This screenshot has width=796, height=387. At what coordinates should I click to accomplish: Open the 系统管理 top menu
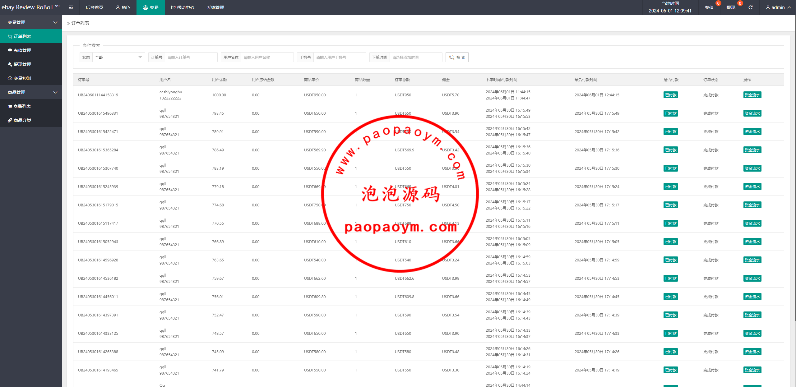(215, 7)
